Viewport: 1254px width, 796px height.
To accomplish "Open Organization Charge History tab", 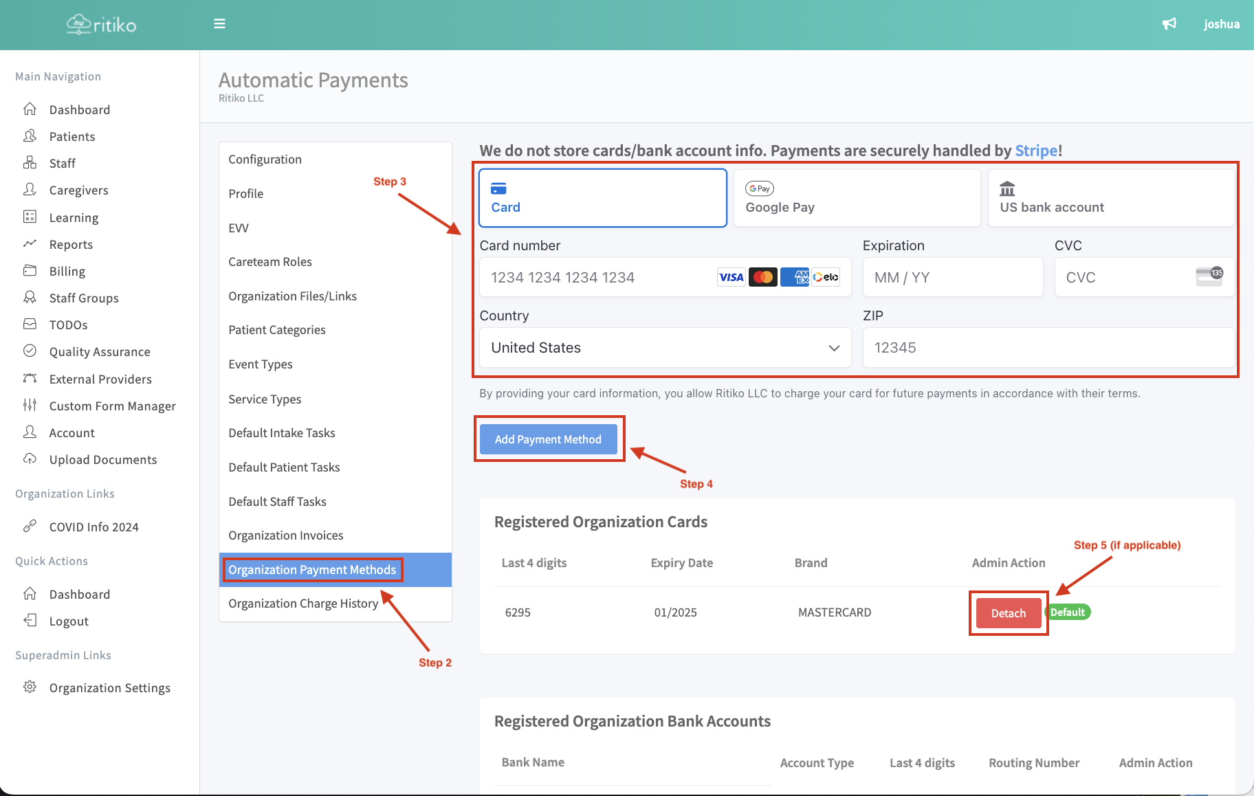I will pyautogui.click(x=303, y=604).
